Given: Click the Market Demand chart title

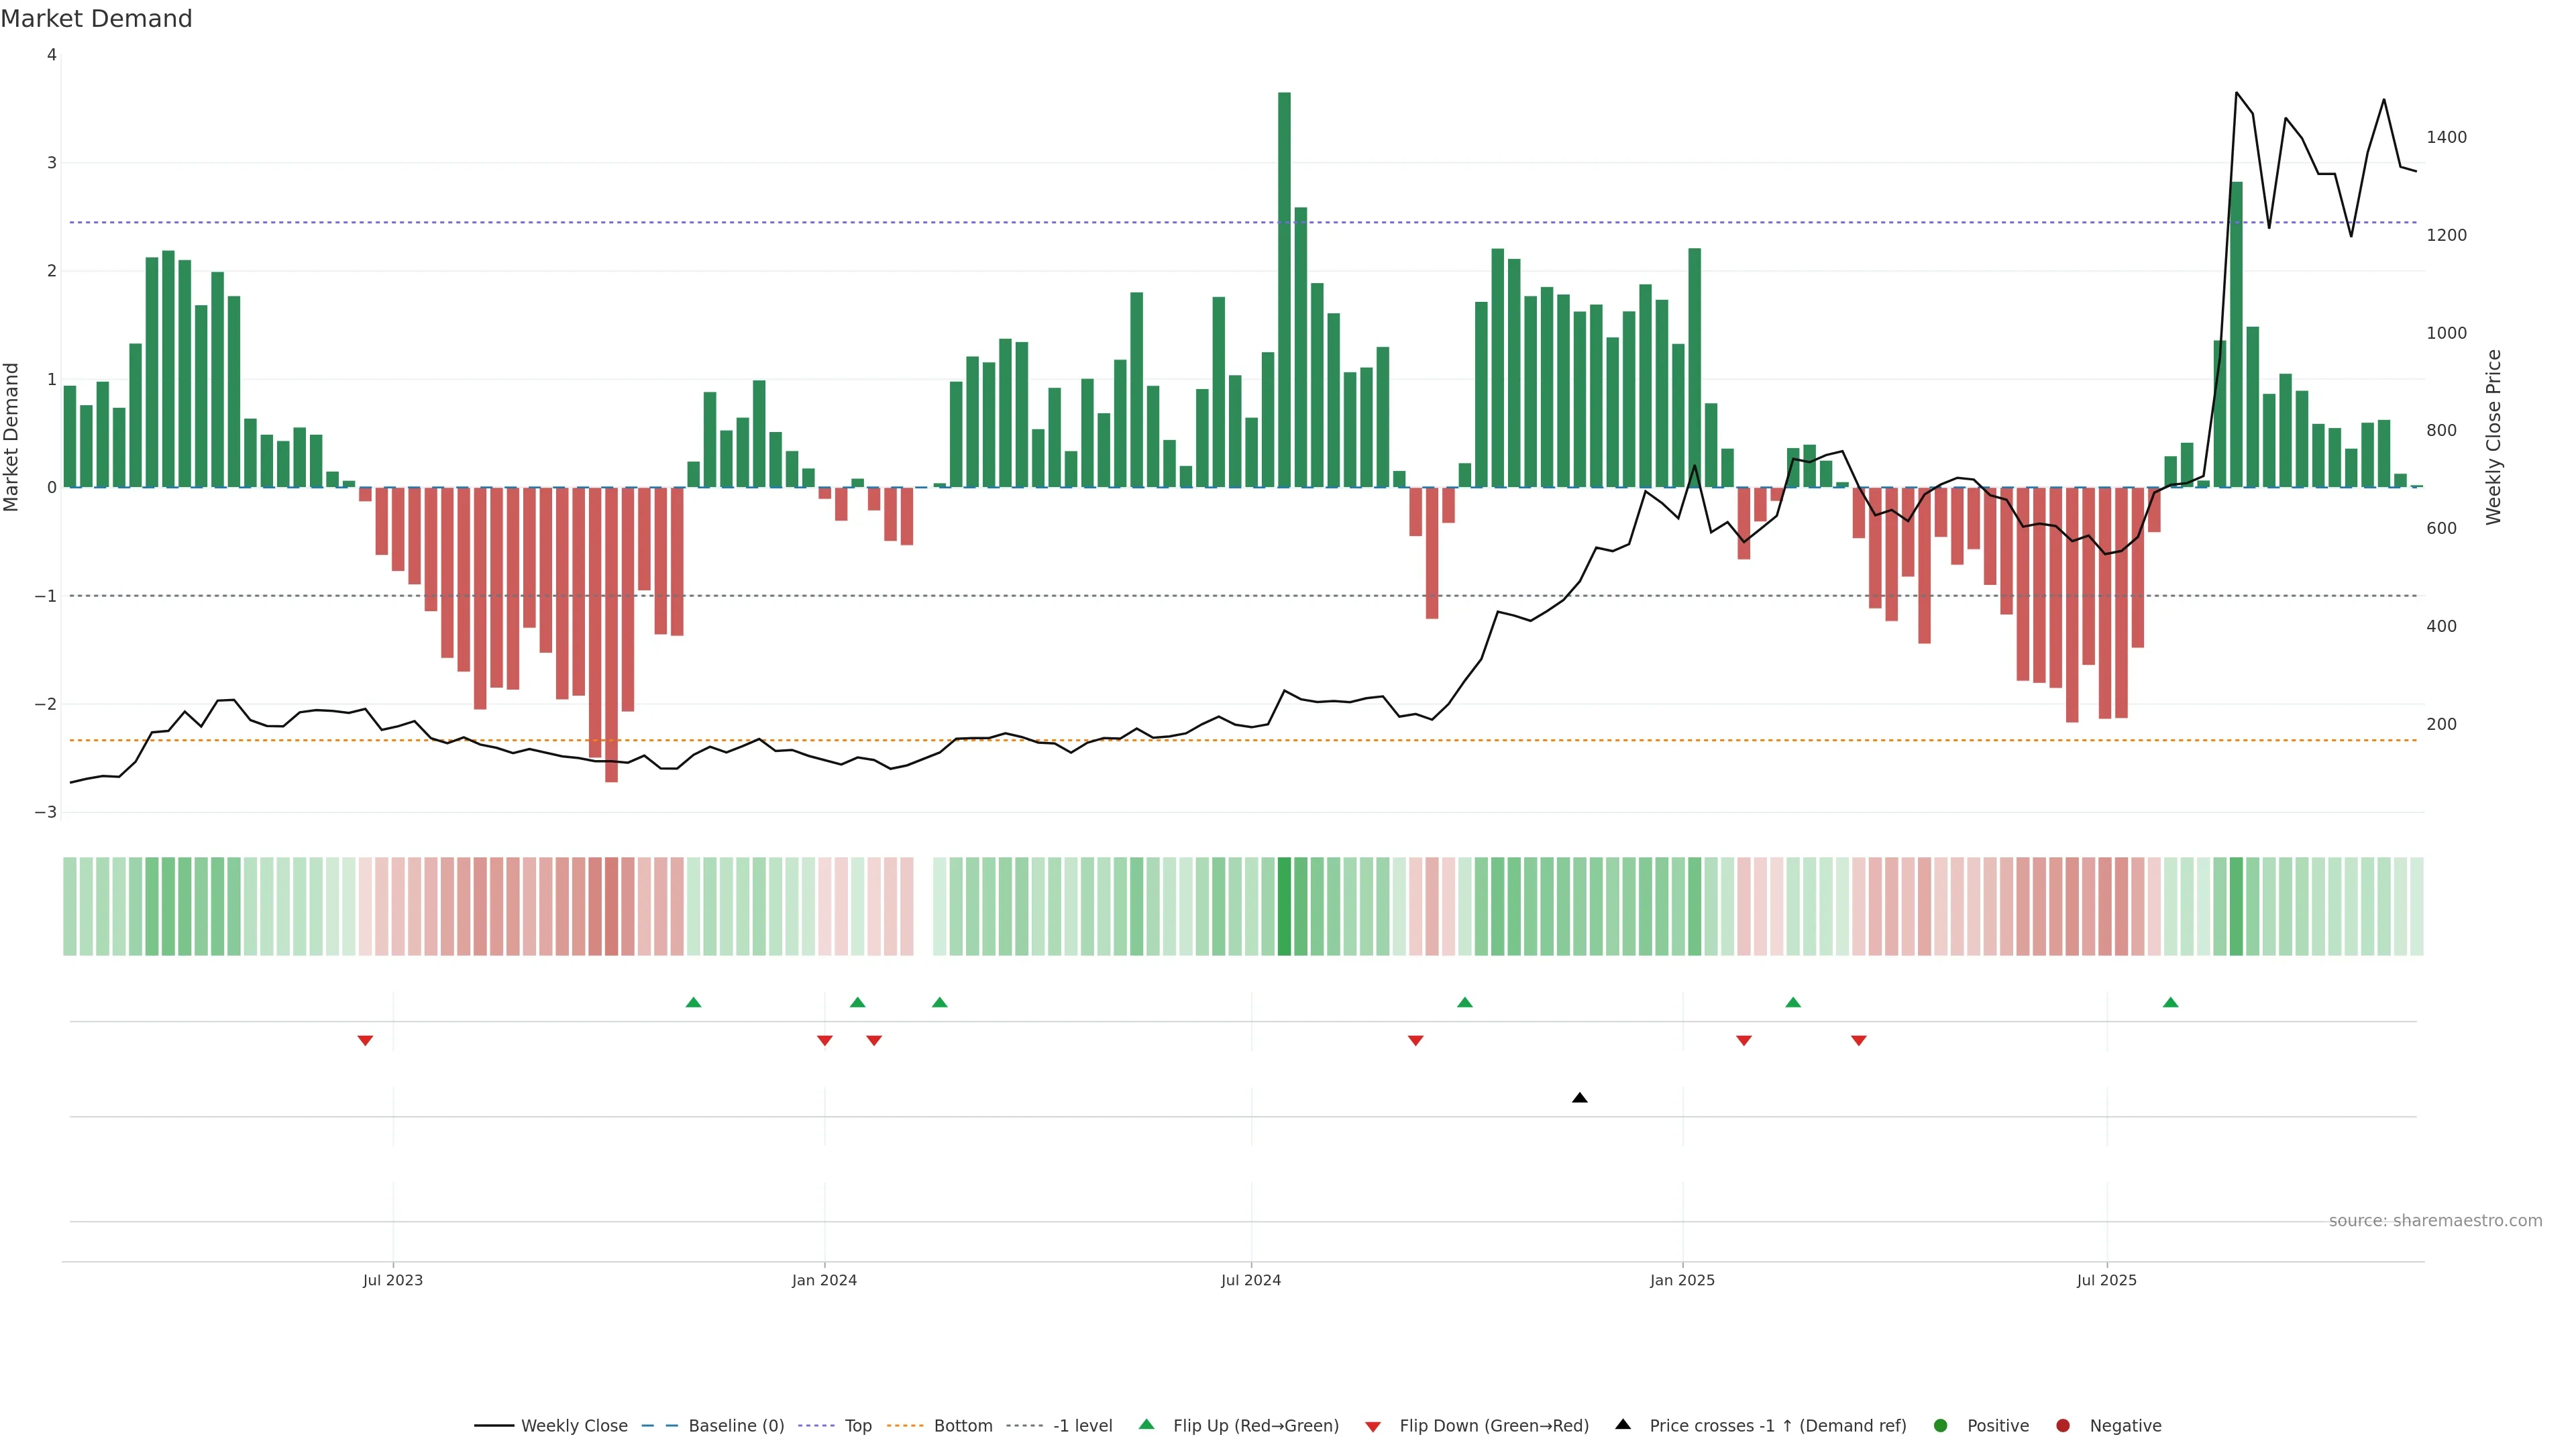Looking at the screenshot, I should tap(96, 19).
